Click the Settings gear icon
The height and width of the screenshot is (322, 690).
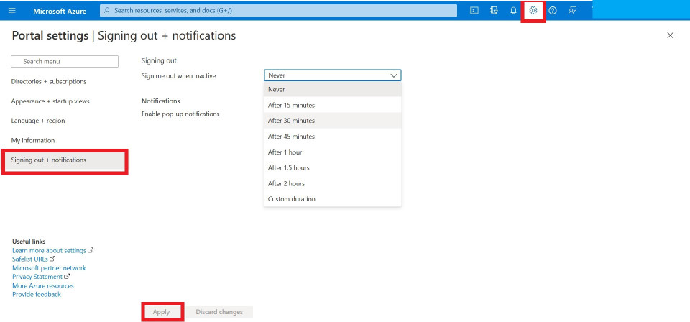[x=533, y=11]
